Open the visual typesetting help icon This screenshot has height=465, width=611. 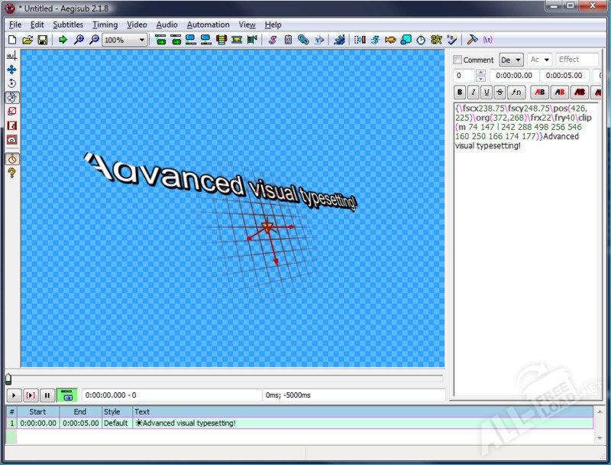11,174
